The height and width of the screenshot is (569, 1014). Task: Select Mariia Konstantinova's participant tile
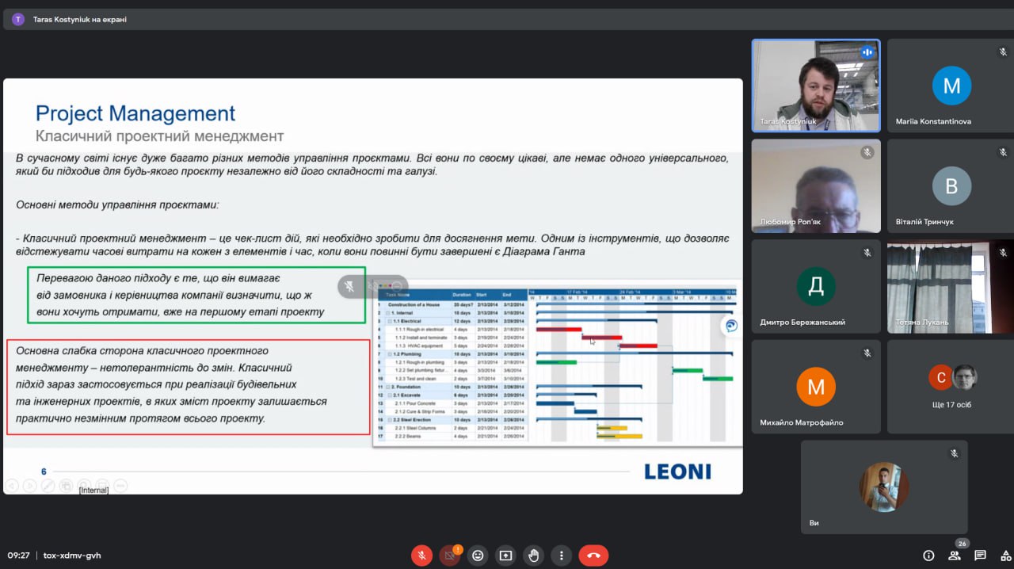click(x=951, y=86)
